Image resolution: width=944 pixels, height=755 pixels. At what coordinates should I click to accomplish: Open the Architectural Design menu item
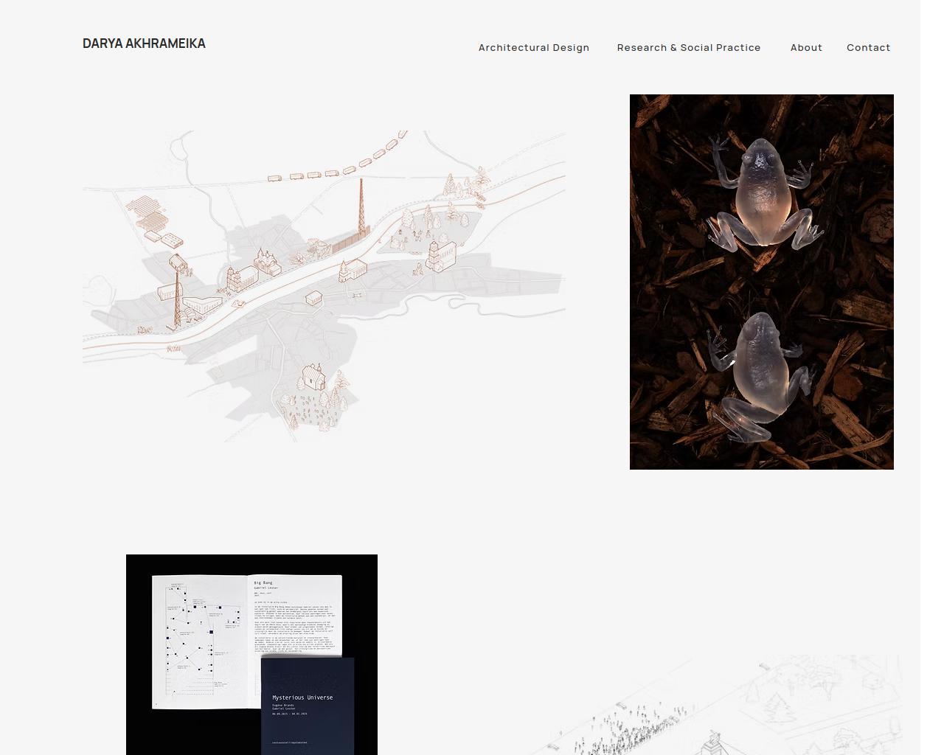pyautogui.click(x=533, y=47)
